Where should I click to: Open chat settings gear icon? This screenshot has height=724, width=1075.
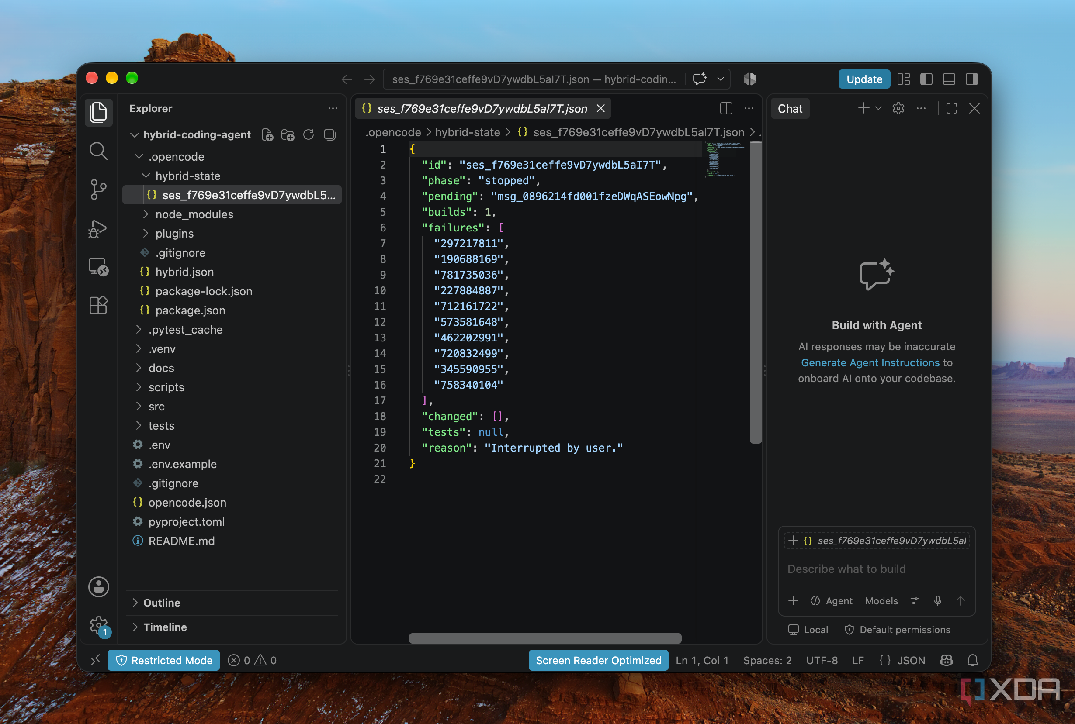click(898, 108)
